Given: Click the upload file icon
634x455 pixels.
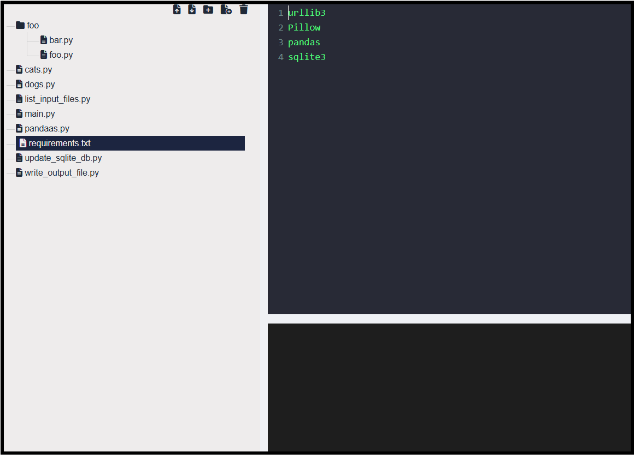Looking at the screenshot, I should 177,9.
